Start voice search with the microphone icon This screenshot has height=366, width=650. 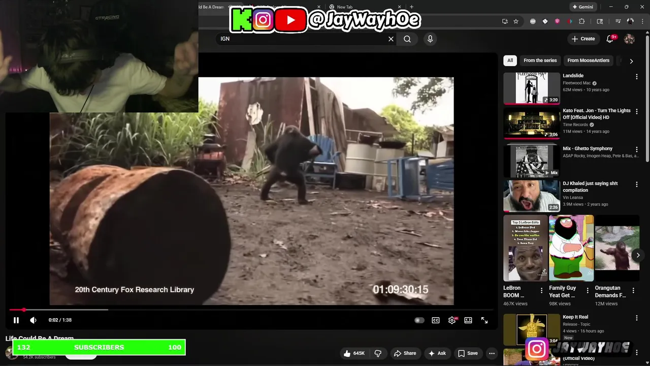[x=430, y=39]
